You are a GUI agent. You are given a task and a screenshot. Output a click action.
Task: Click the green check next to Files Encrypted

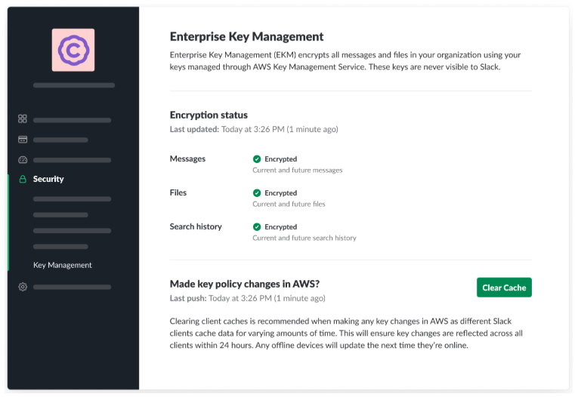(x=257, y=193)
